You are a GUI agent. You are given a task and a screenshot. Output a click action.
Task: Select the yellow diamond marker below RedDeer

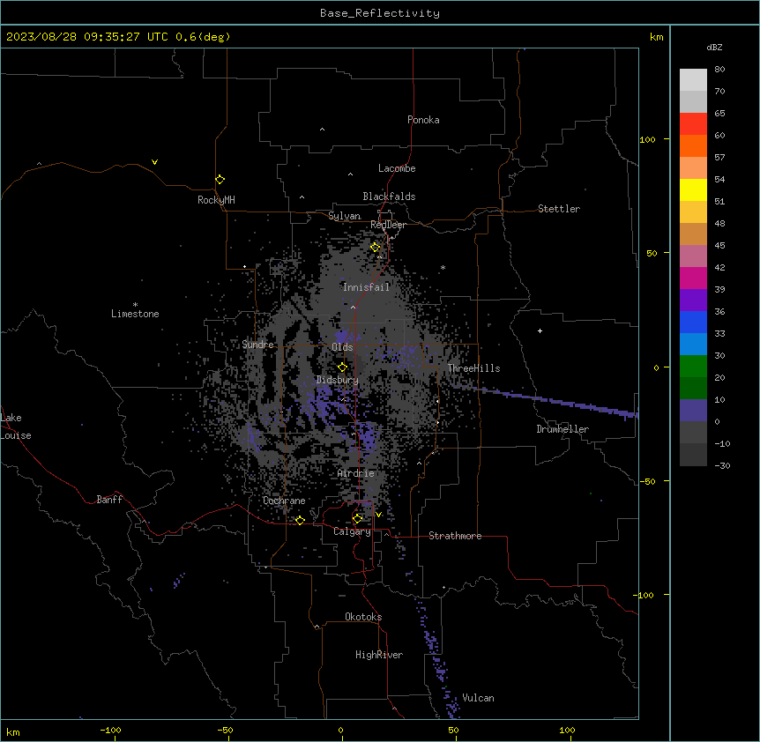(376, 248)
